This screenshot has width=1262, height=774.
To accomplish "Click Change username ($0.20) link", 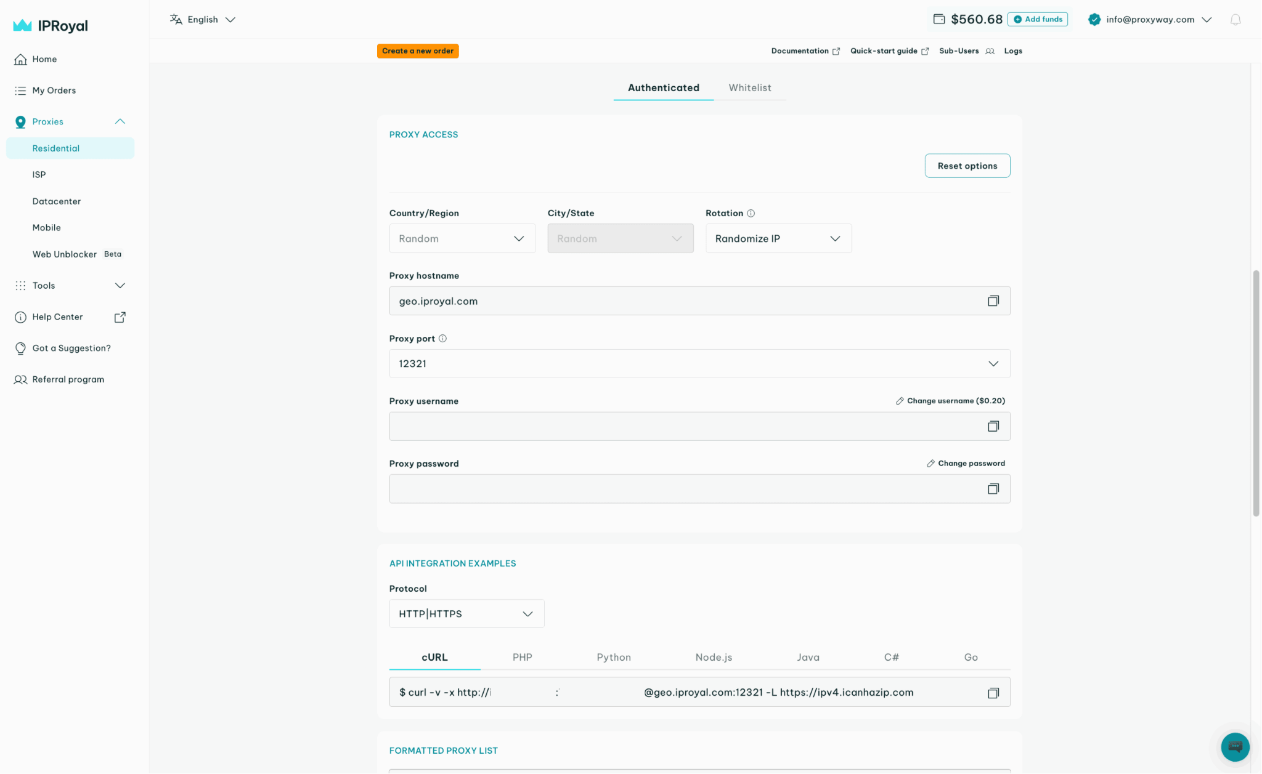I will click(950, 401).
